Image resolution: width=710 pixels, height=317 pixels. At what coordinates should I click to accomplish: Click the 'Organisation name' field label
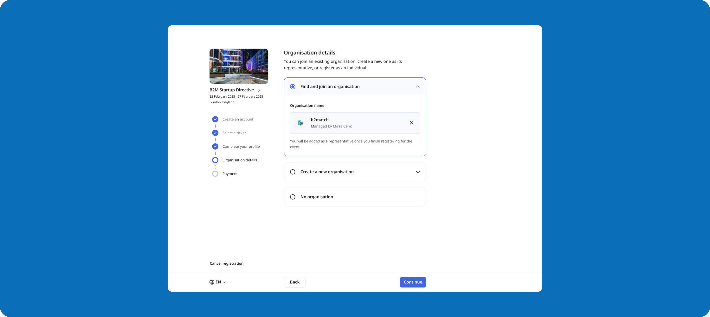pos(307,106)
